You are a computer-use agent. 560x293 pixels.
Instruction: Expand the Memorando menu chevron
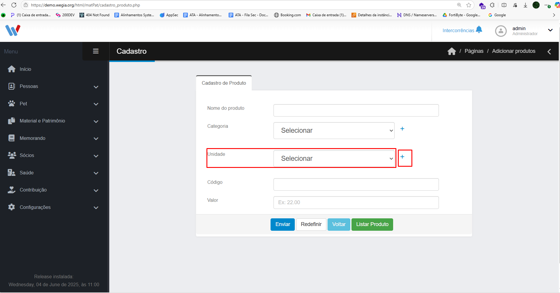coord(96,139)
